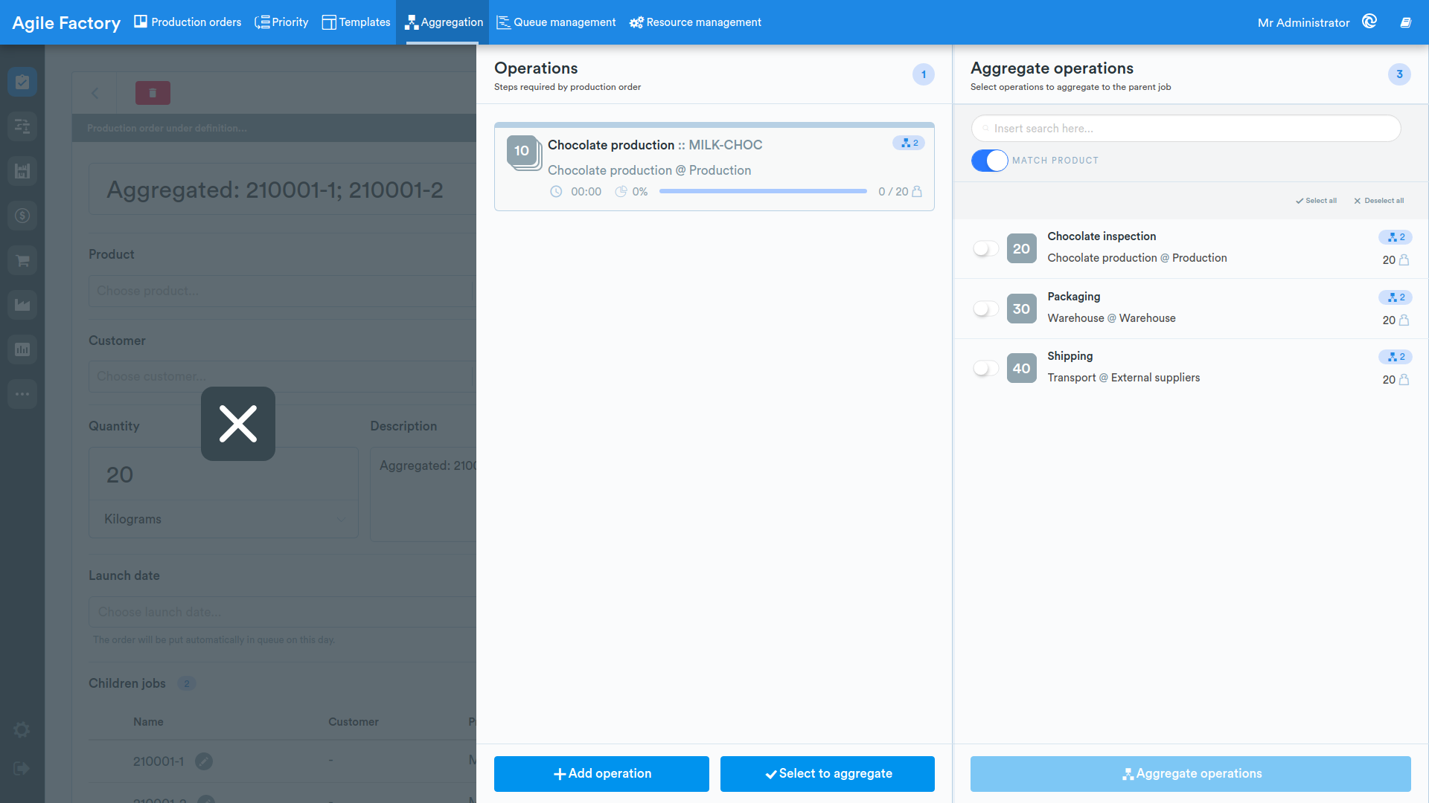Click the user profile icon beside Mr Administrator
The width and height of the screenshot is (1429, 803).
[1369, 22]
